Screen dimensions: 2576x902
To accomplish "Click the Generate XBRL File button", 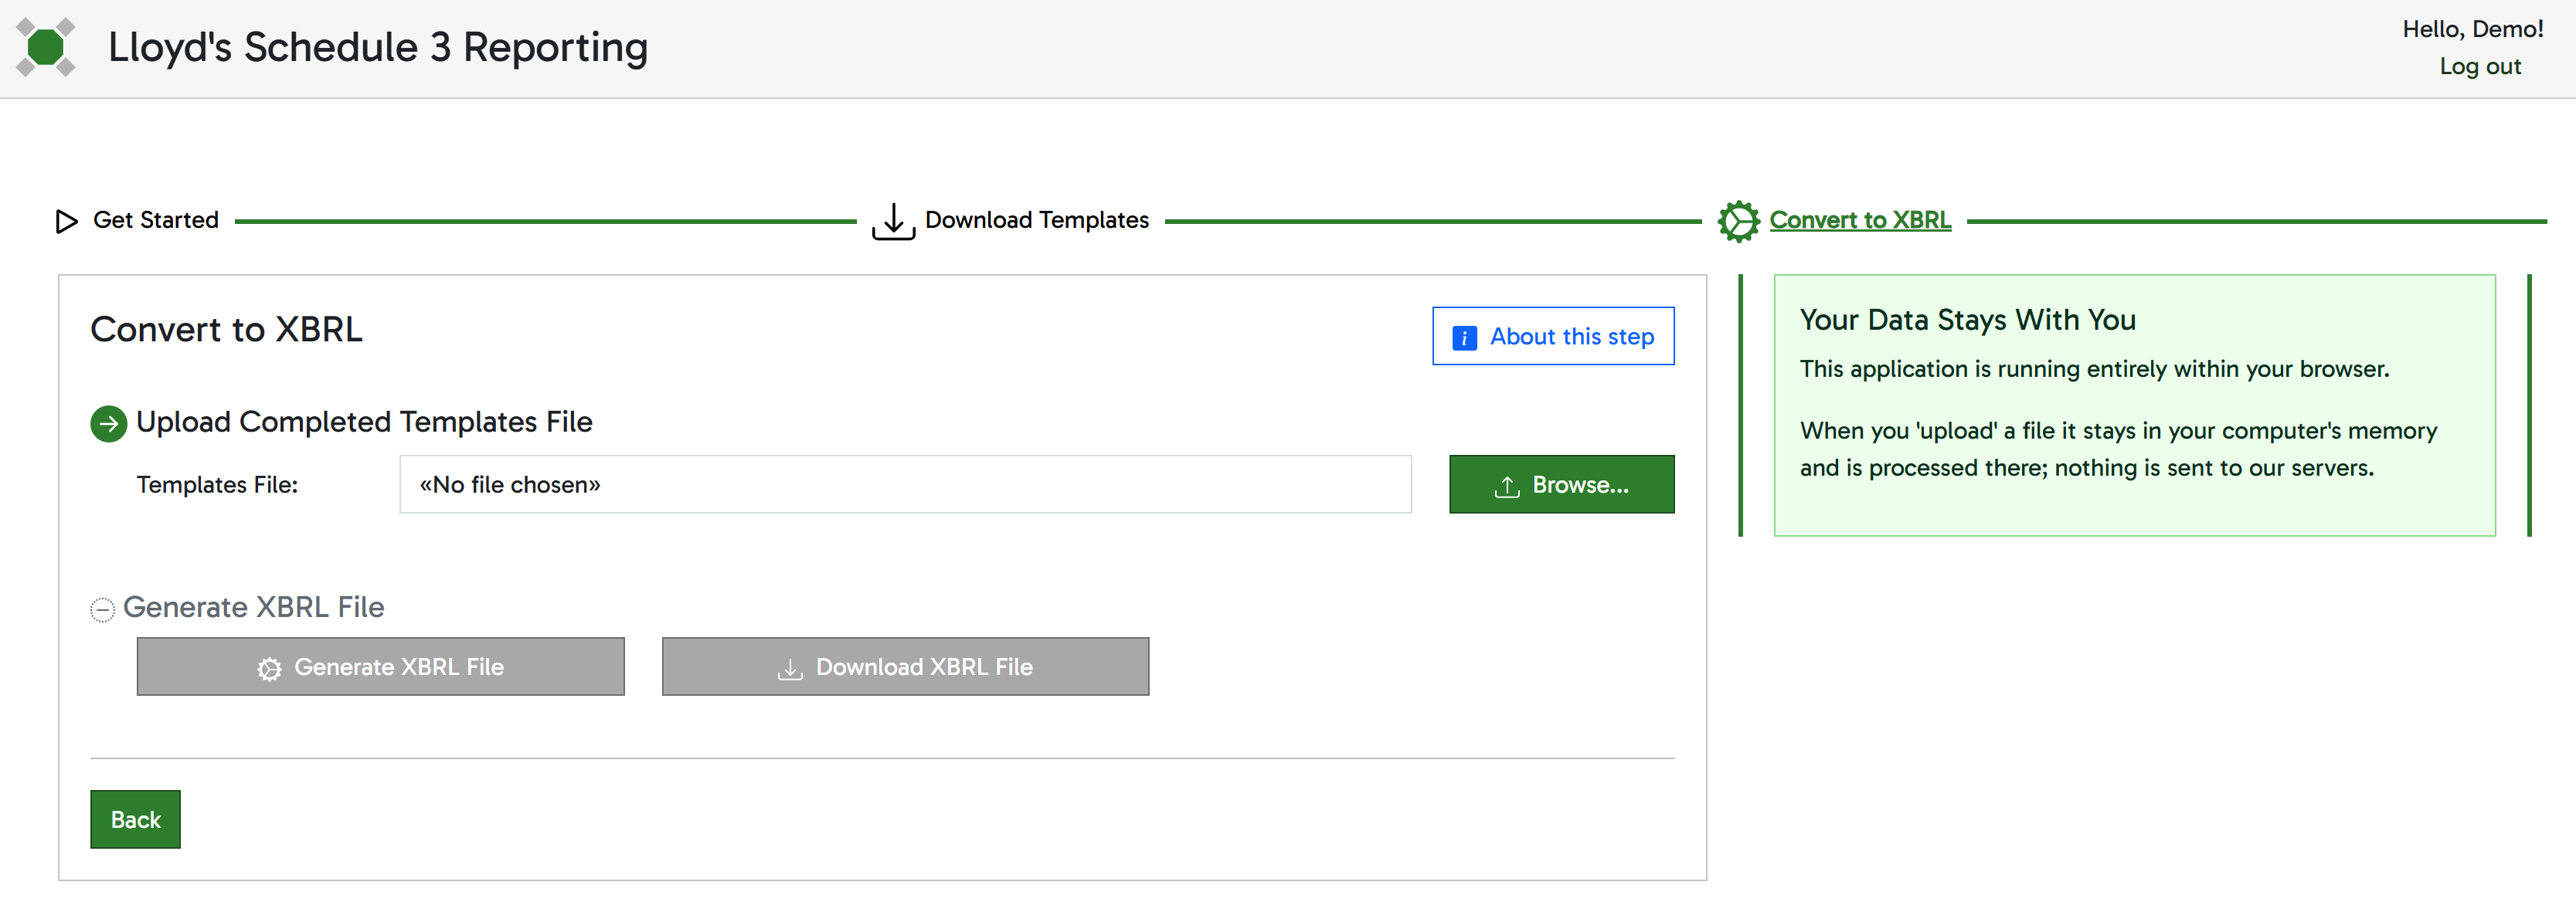I will point(380,667).
